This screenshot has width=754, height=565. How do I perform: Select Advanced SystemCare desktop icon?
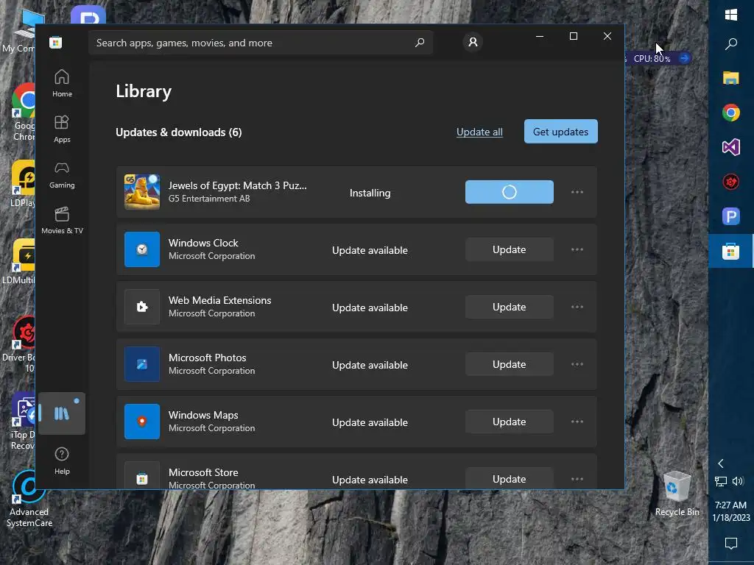tap(29, 500)
